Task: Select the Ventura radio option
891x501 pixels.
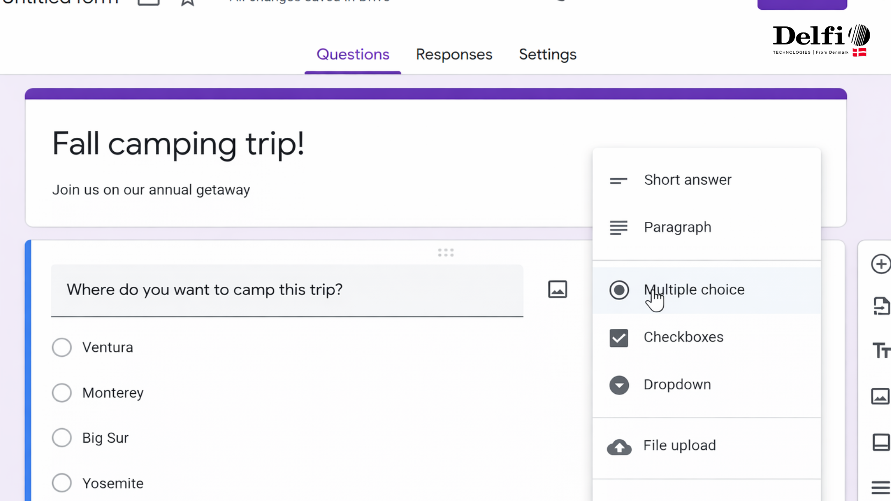Action: [62, 347]
